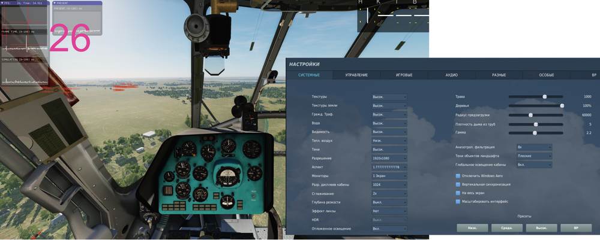Open the Текстуры земли dropdown
Viewport: 600px width, 240px height.
click(389, 106)
